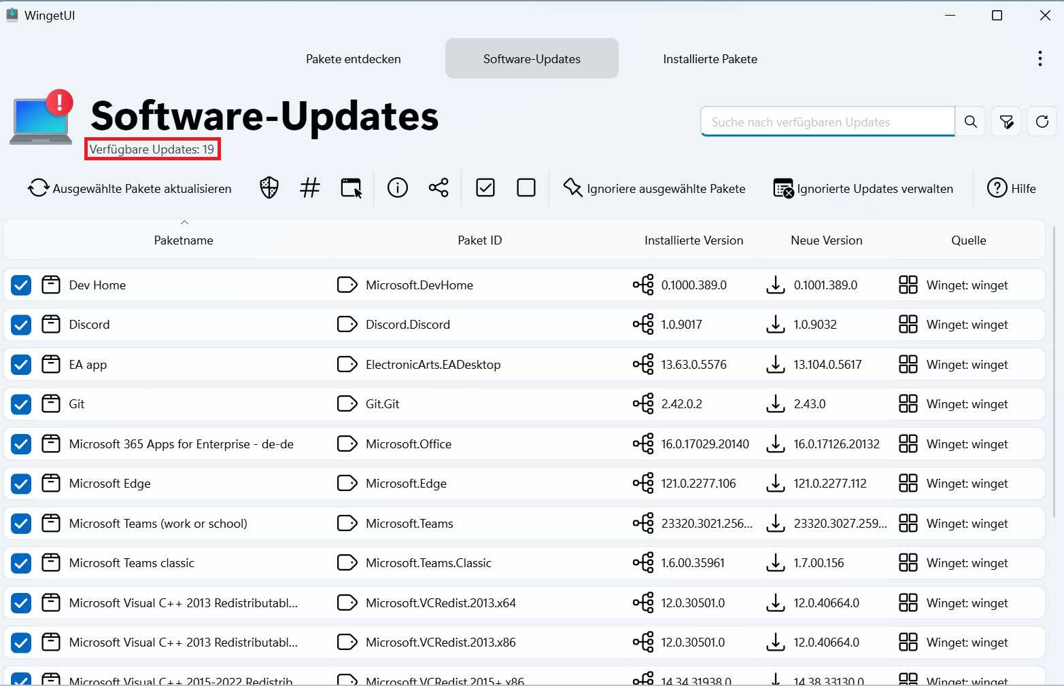
Task: Sort by the Paketname column header
Action: [x=184, y=240]
